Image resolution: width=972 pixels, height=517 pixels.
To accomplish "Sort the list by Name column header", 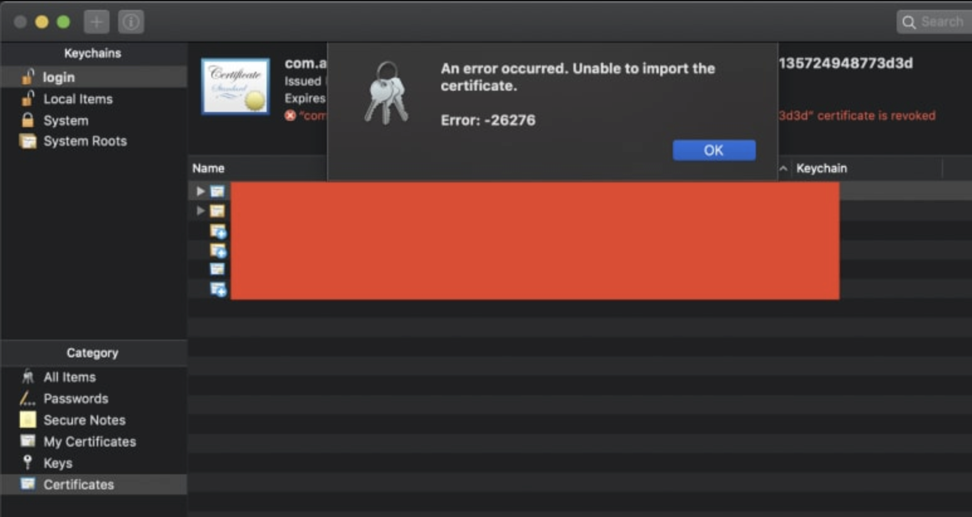I will (x=208, y=168).
